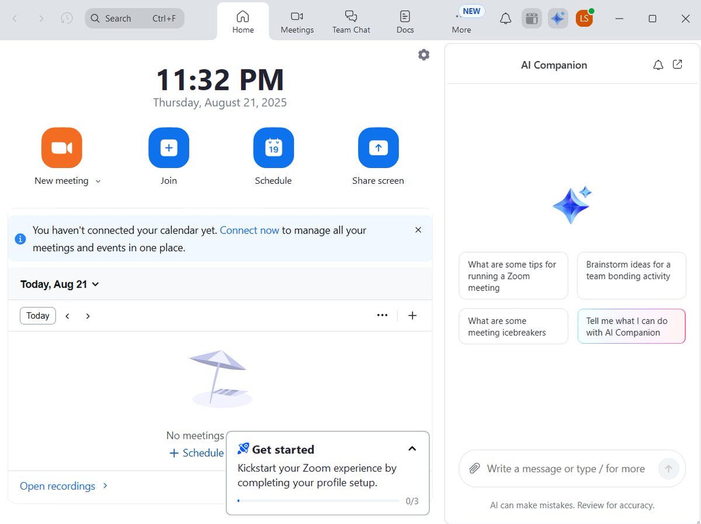The height and width of the screenshot is (524, 701).
Task: Click the profile setup progress bar
Action: click(318, 501)
